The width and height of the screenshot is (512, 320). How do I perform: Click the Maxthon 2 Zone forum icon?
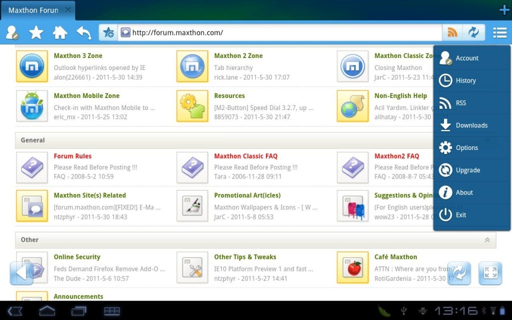(192, 66)
